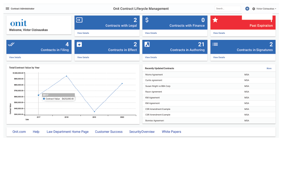Click the archive icon for Contracts in Effect
Screen dimensions: 284x169
pyautogui.click(x=79, y=44)
